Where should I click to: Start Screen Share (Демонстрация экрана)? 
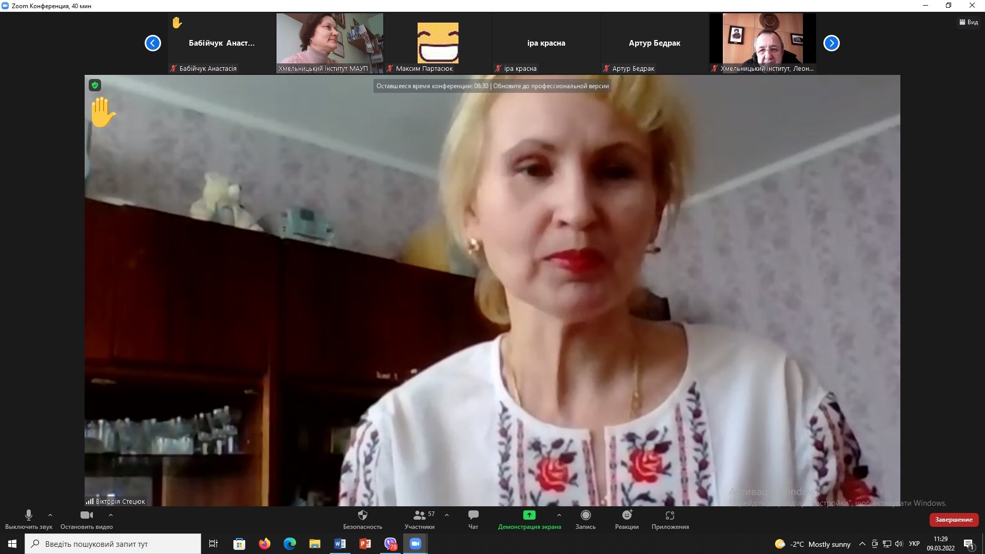[529, 516]
